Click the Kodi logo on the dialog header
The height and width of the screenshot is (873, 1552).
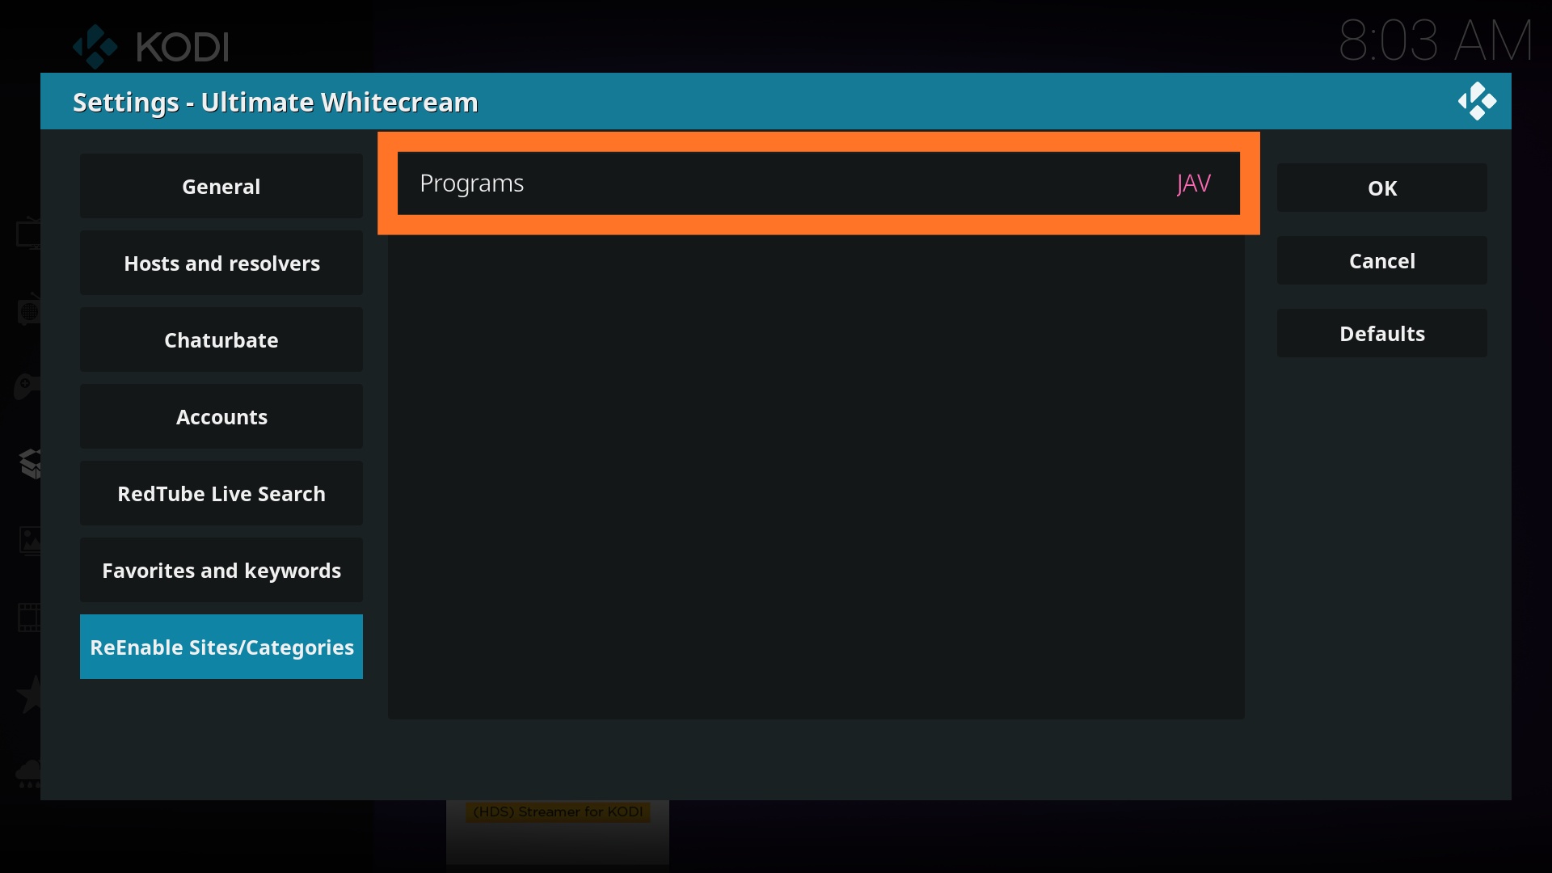[x=1478, y=101]
